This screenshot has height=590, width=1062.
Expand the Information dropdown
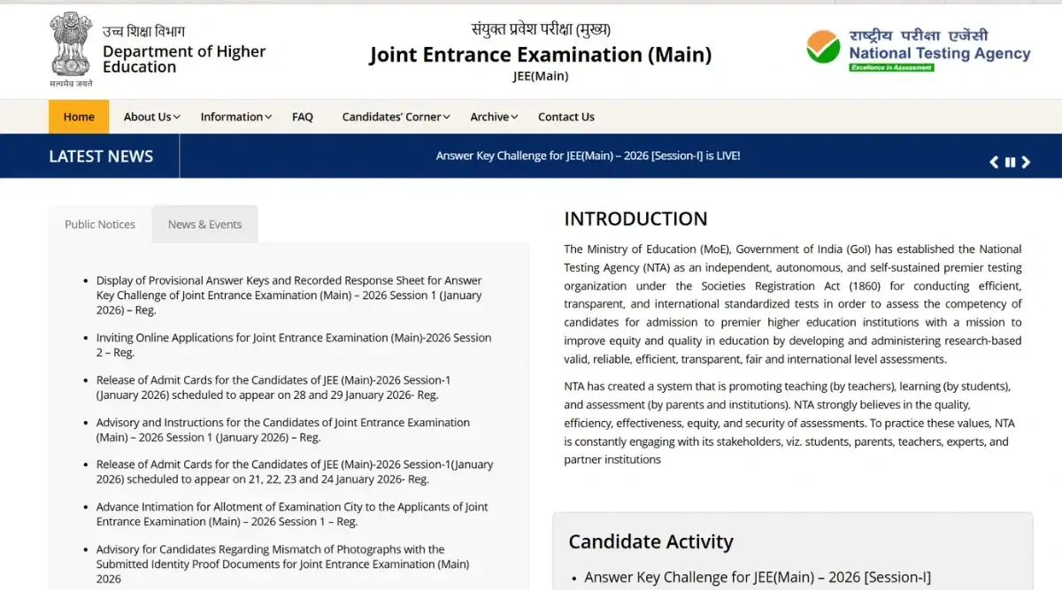(235, 116)
